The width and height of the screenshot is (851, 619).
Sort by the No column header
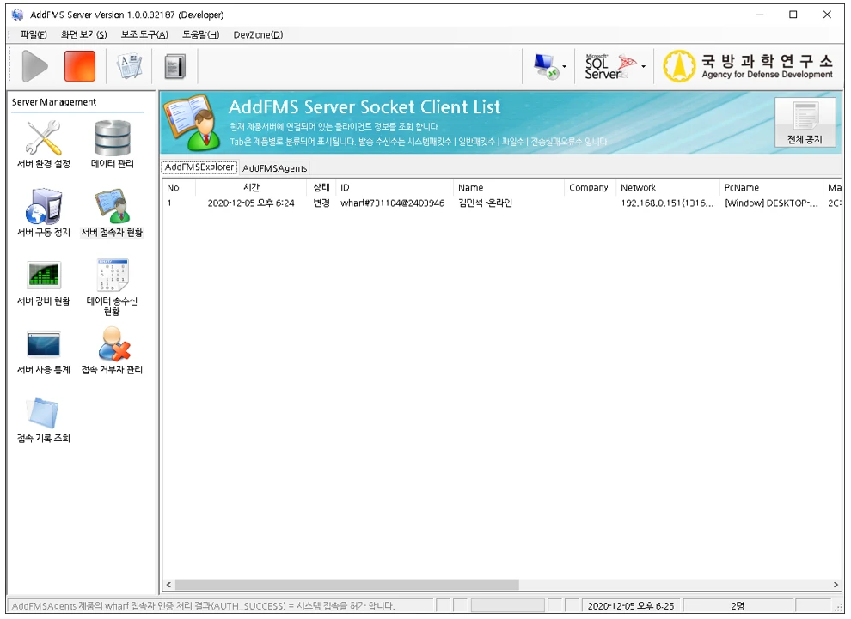coord(179,187)
